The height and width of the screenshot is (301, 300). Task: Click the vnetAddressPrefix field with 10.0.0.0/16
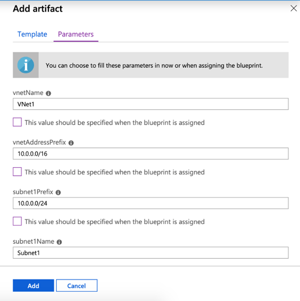(151, 153)
